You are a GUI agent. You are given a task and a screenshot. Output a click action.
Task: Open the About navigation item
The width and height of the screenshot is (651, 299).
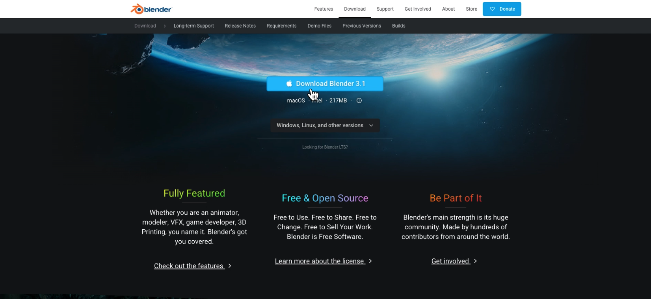[x=448, y=9]
